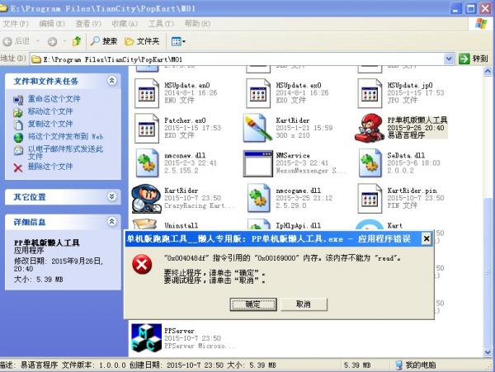Image resolution: width=495 pixels, height=372 pixels.
Task: Go up one folder level icon
Action: [77, 41]
